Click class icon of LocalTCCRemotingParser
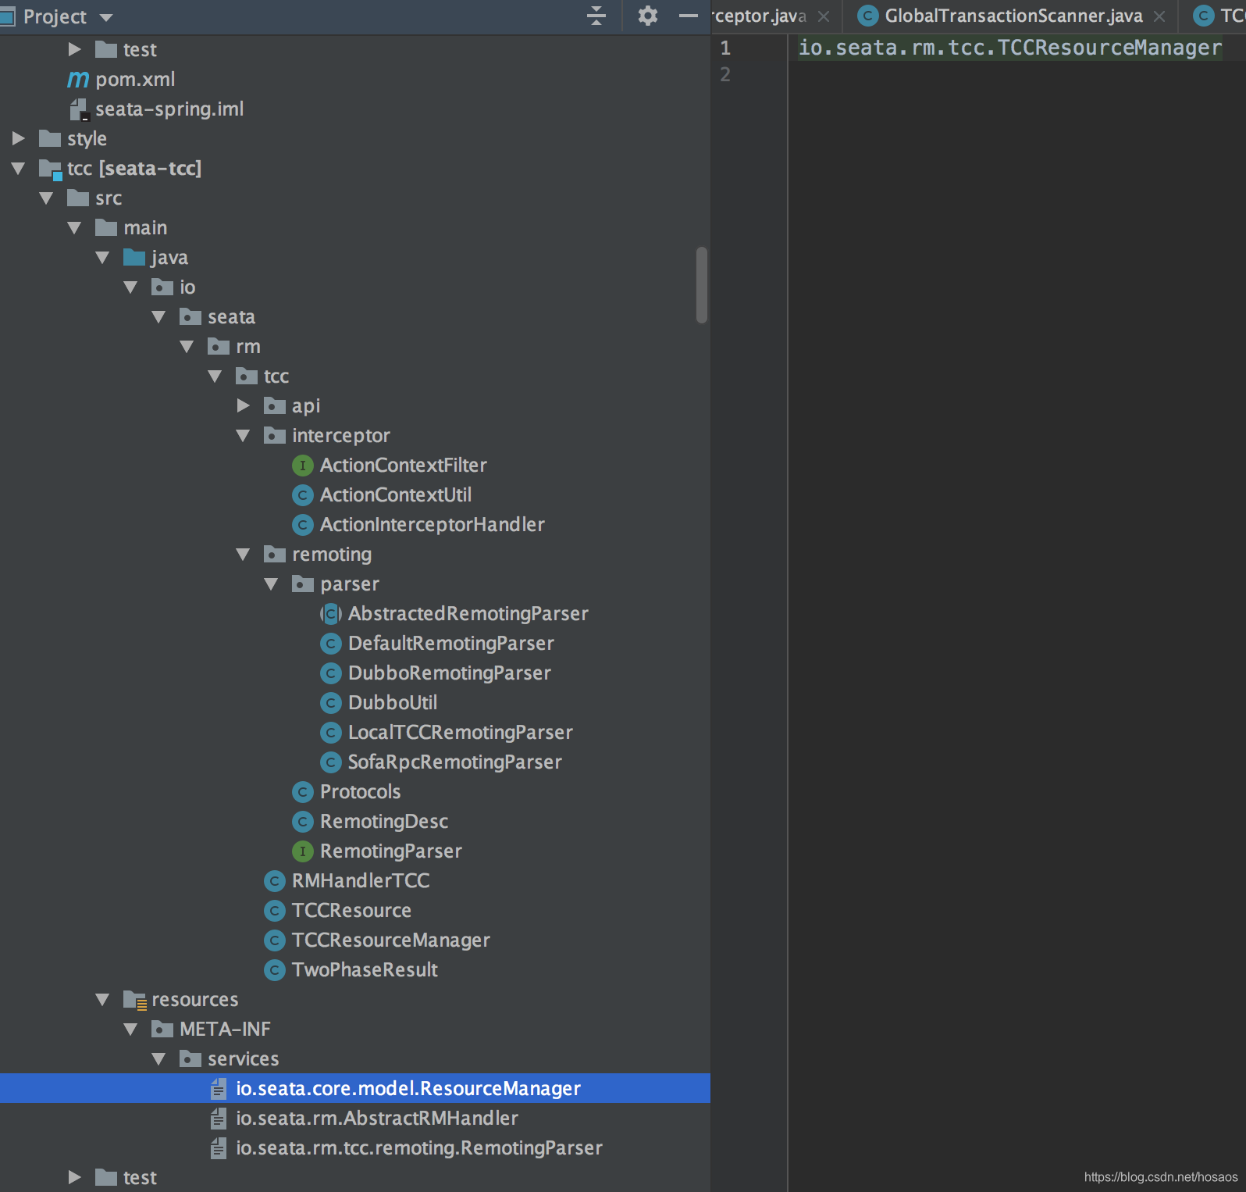The height and width of the screenshot is (1192, 1246). pyautogui.click(x=331, y=733)
